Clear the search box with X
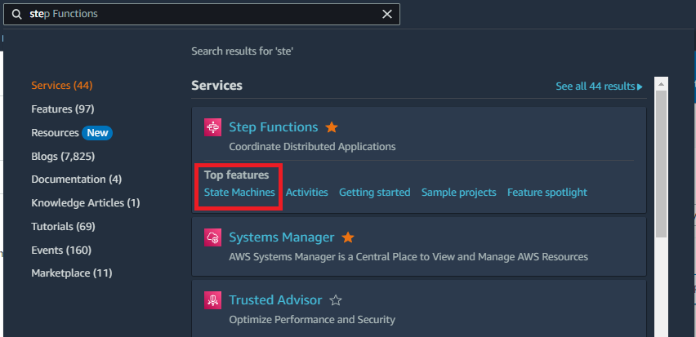Viewport: 696px width, 337px height. pos(387,14)
